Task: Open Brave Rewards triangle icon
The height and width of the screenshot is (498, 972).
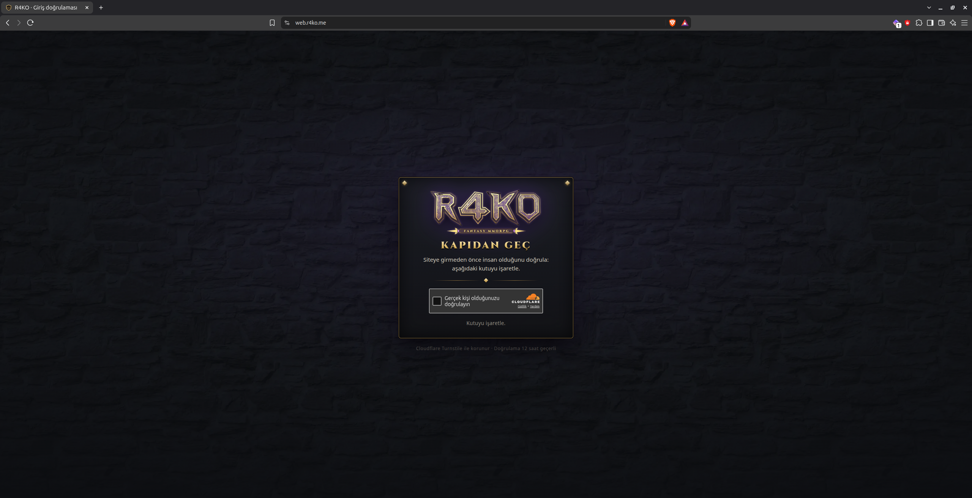Action: (x=685, y=23)
